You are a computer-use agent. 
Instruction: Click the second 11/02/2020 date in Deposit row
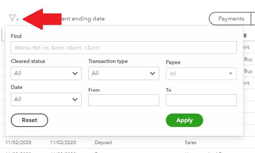pyautogui.click(x=63, y=142)
